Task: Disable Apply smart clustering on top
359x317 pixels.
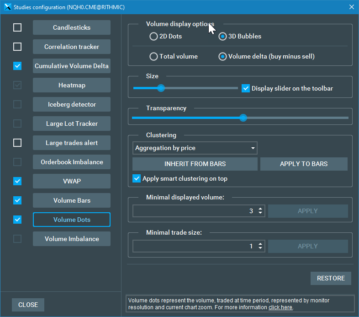Action: tap(137, 179)
